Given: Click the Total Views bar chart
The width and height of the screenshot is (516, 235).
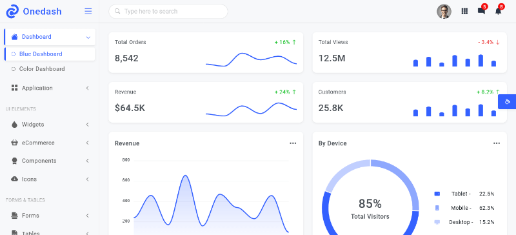Looking at the screenshot, I should (455, 61).
